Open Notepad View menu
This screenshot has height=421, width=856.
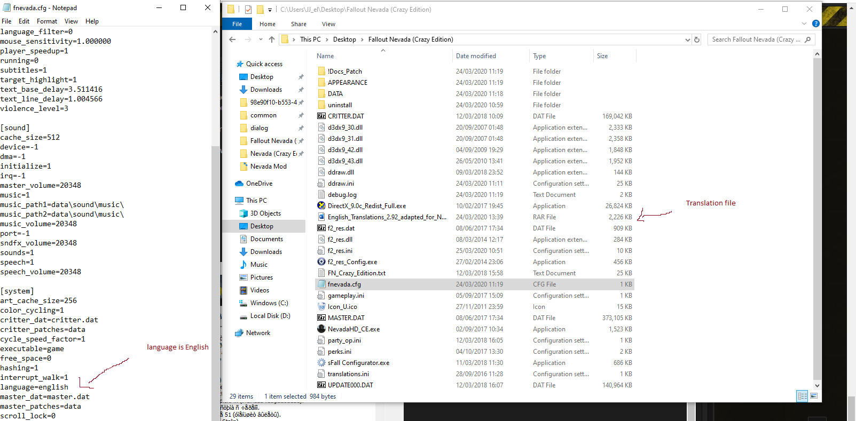point(71,21)
